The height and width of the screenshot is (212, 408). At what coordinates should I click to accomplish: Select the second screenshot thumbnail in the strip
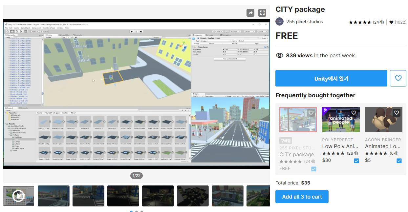point(54,196)
